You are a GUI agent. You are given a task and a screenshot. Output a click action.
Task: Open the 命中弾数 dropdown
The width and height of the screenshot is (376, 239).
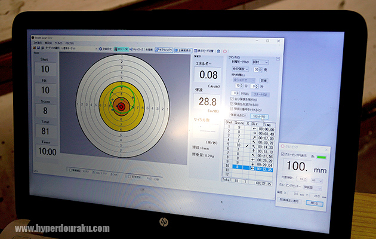(x=241, y=69)
